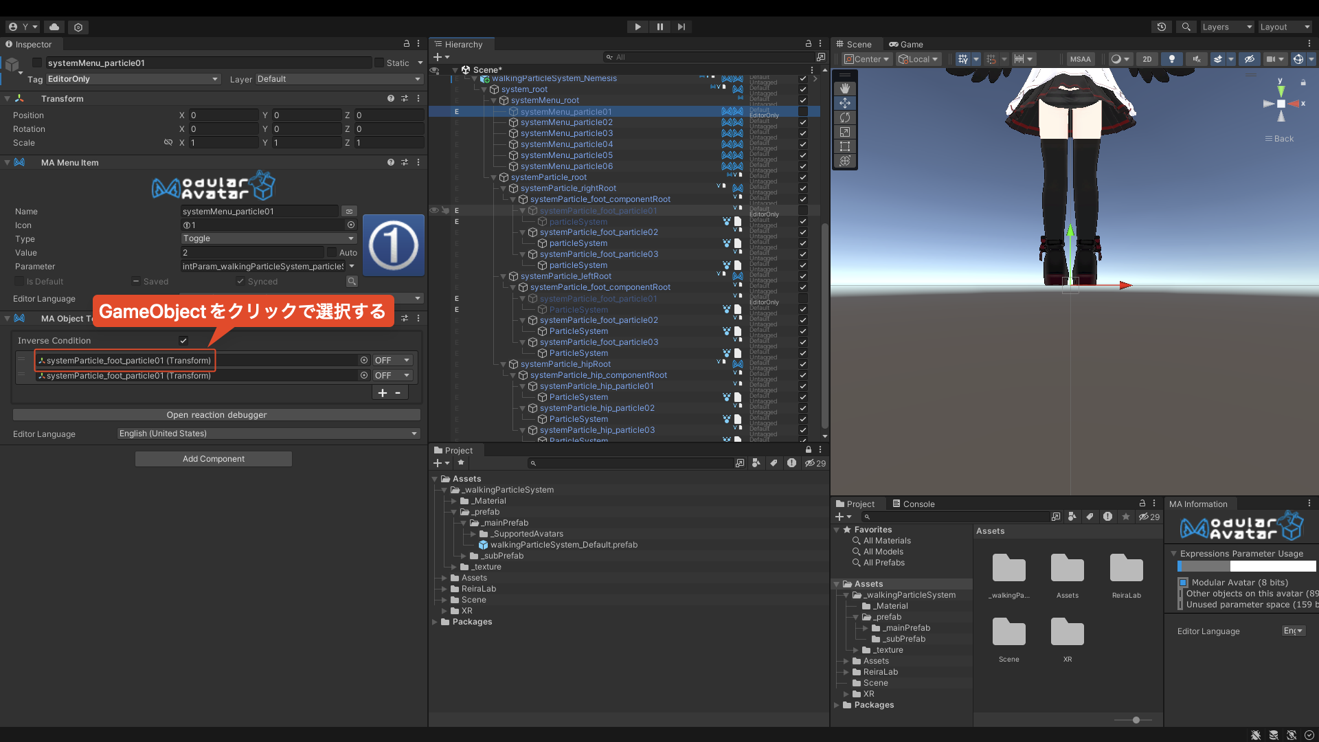The image size is (1319, 742).
Task: Click the Play button in the toolbar
Action: click(x=638, y=27)
